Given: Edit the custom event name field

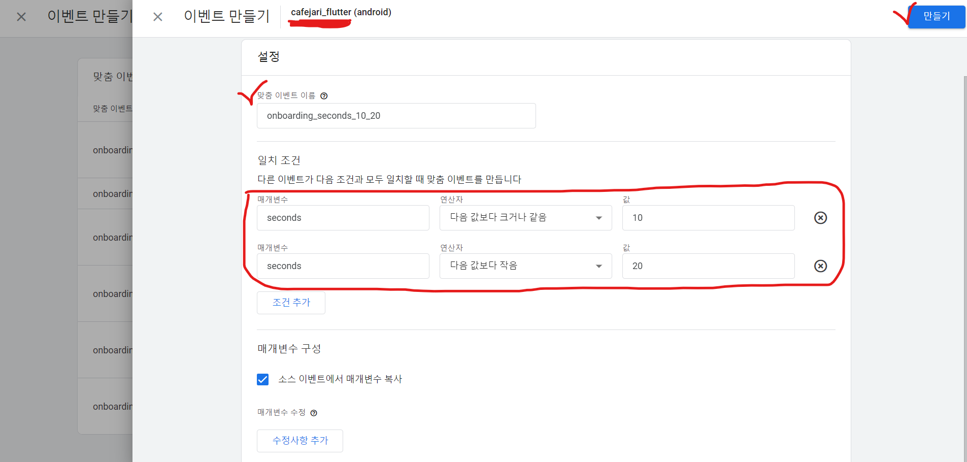Looking at the screenshot, I should click(396, 116).
